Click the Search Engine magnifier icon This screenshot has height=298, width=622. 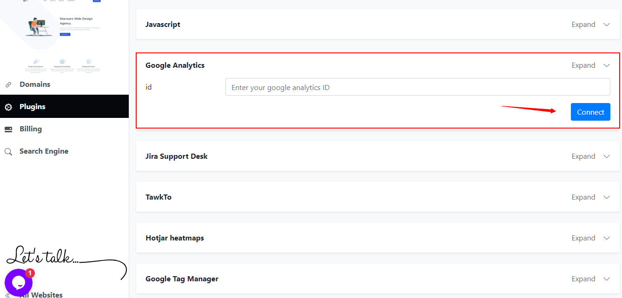click(x=8, y=151)
